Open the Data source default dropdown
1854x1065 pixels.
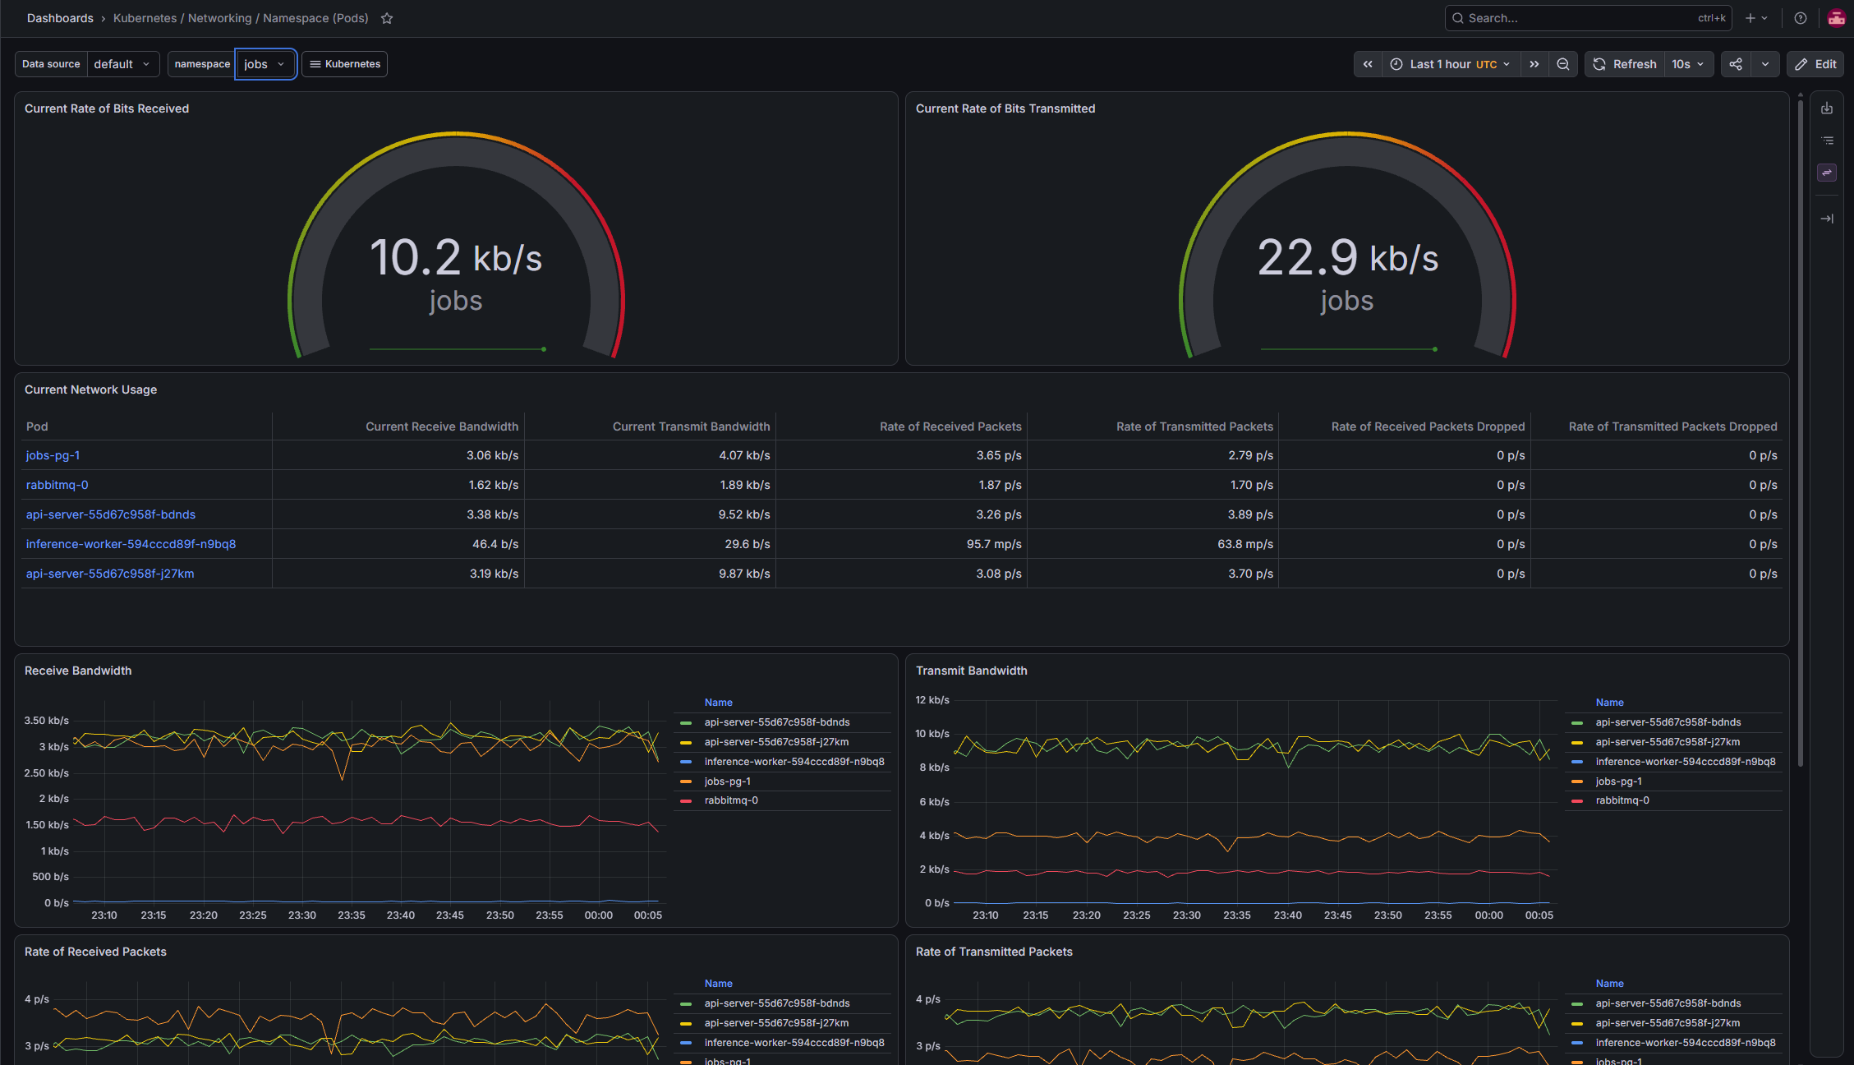click(x=123, y=64)
